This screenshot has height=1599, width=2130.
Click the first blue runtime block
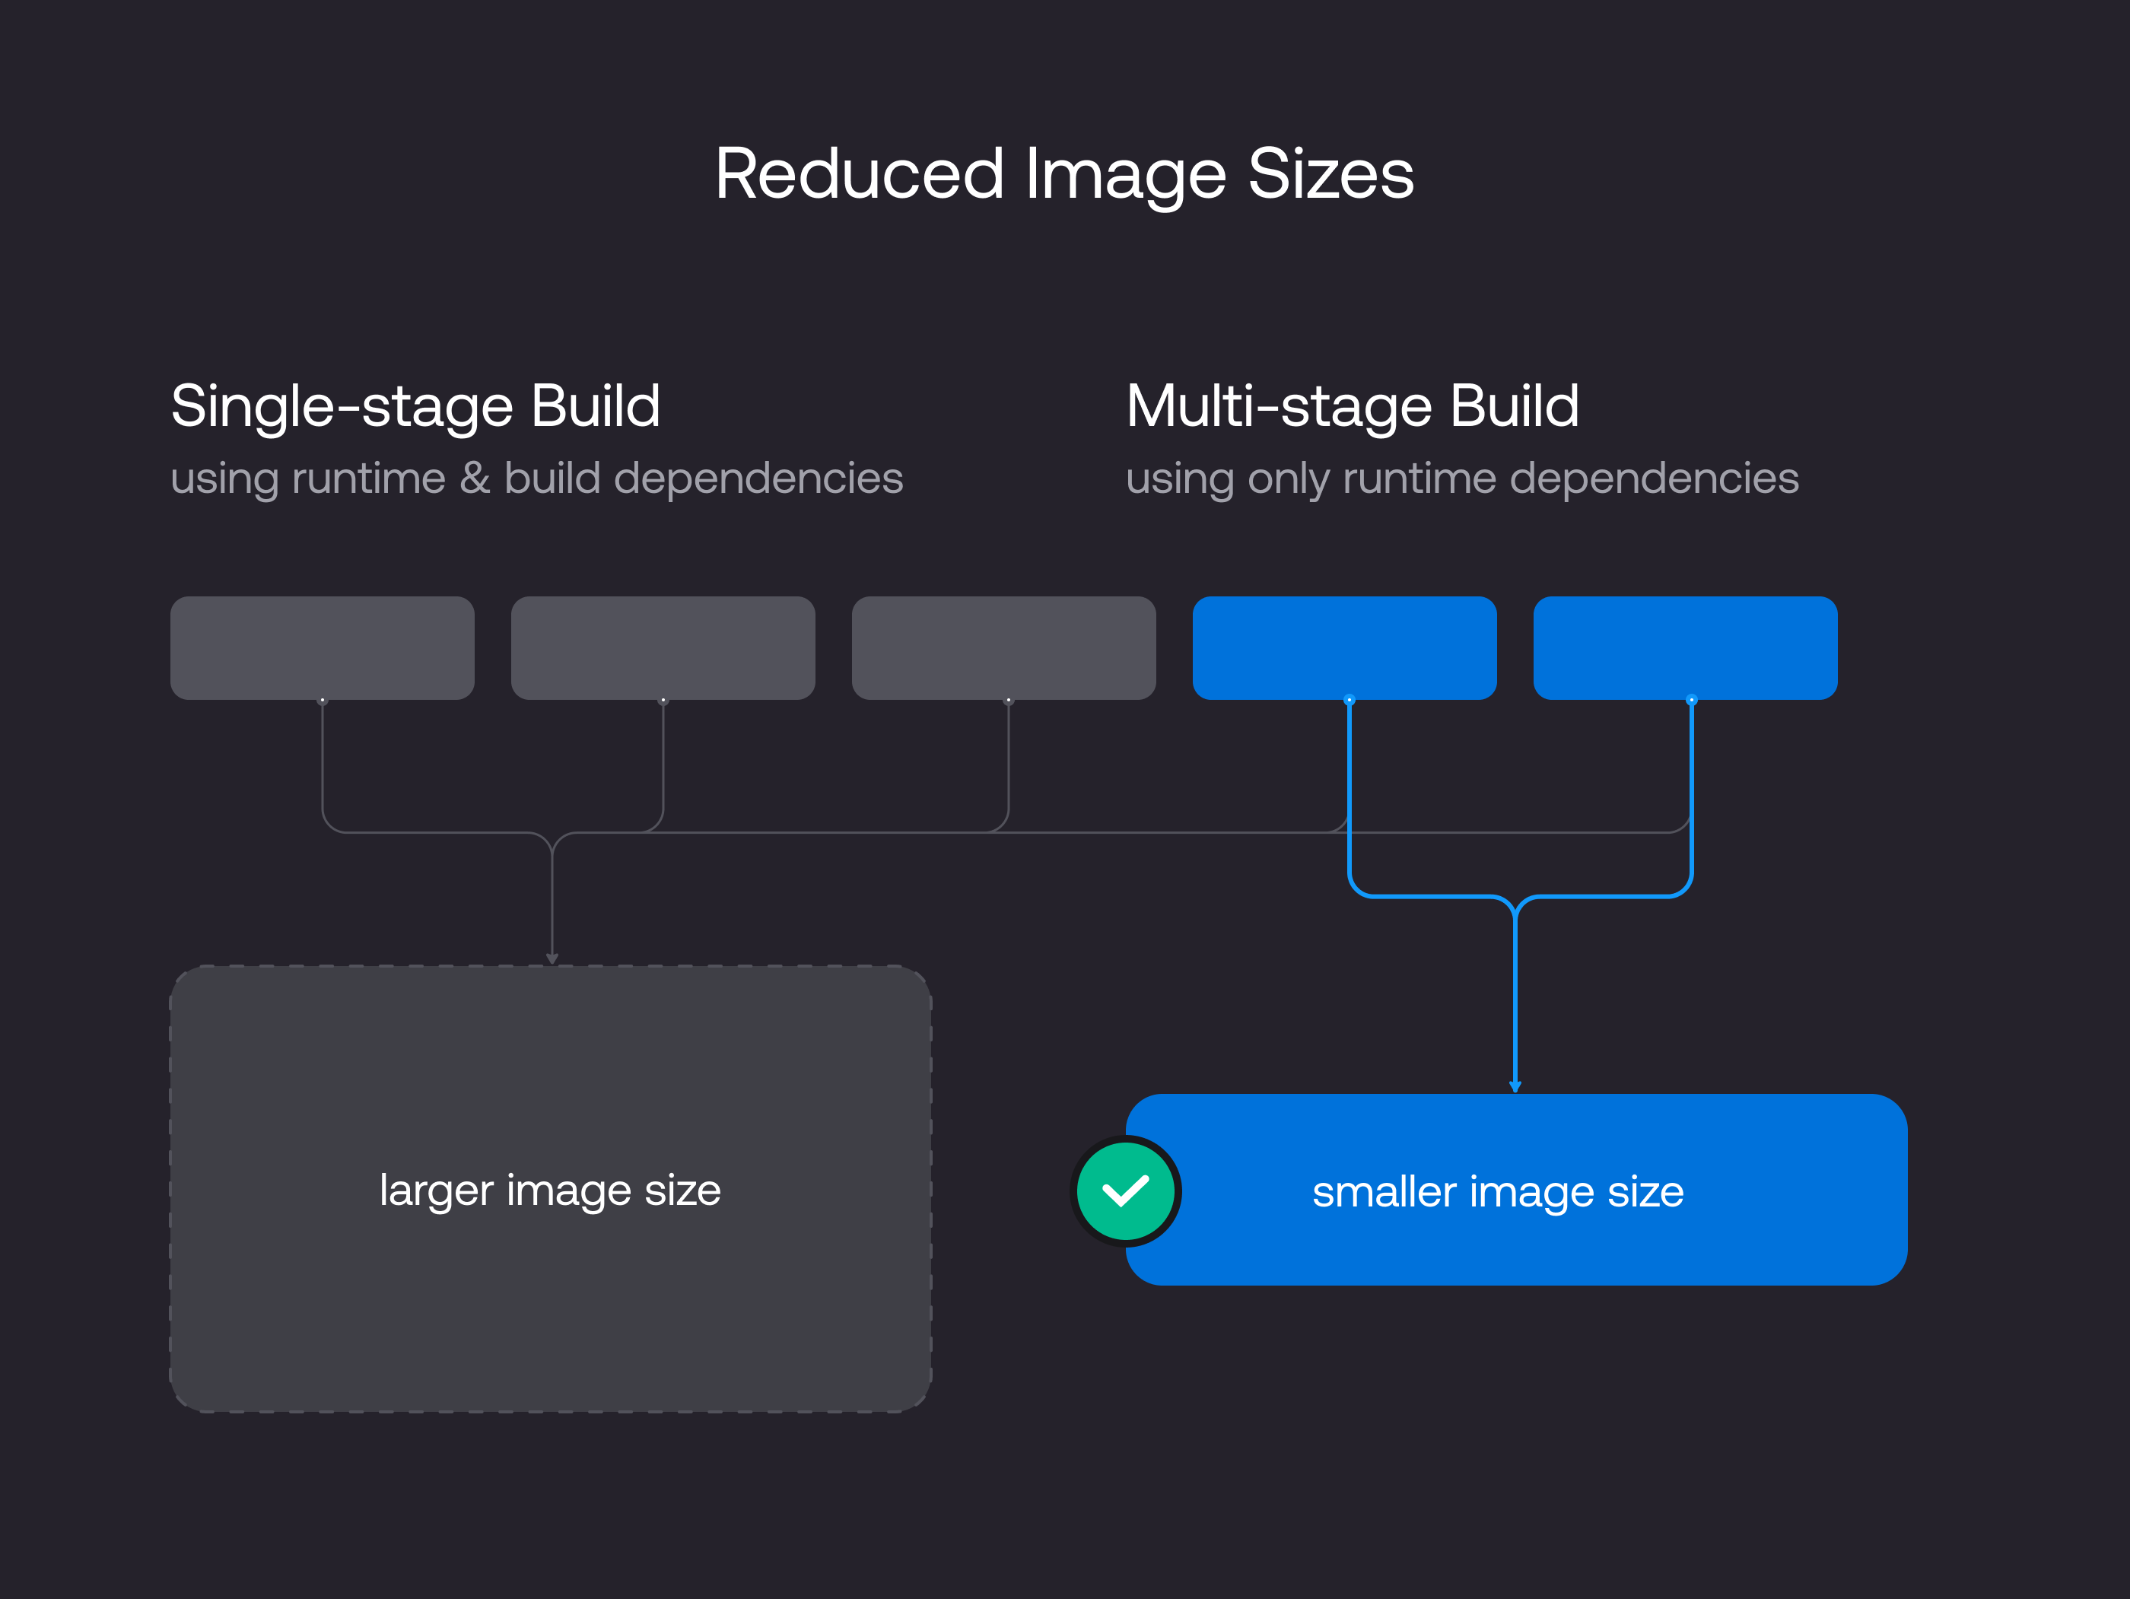coord(1344,647)
